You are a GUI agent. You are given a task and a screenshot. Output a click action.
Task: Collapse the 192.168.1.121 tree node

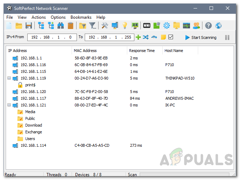9,105
